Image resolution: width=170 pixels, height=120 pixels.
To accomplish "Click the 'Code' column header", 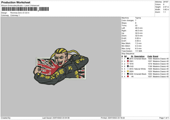I will [x=150, y=56].
